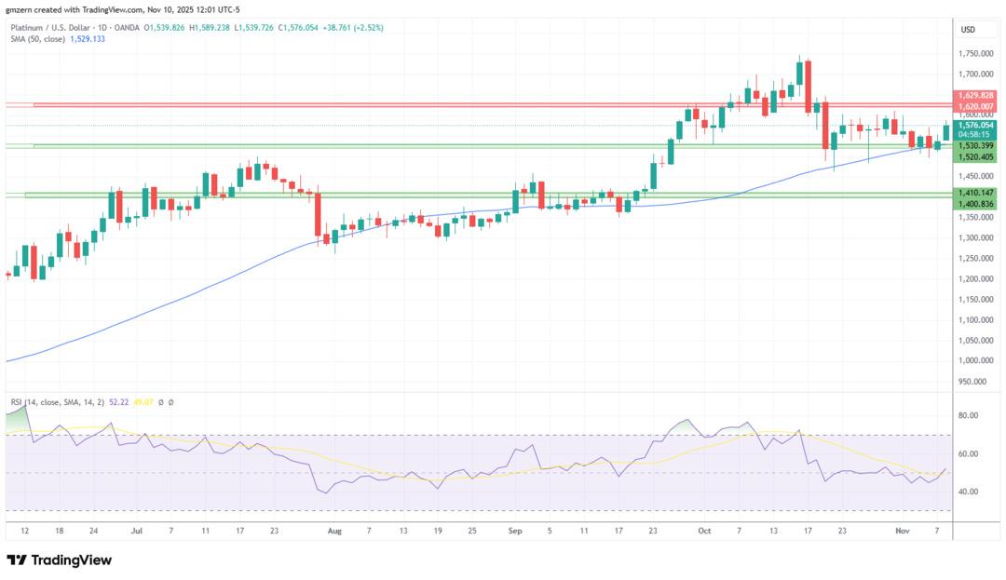Click the TradingView logo in the footer
The image size is (1006, 580).
(59, 560)
